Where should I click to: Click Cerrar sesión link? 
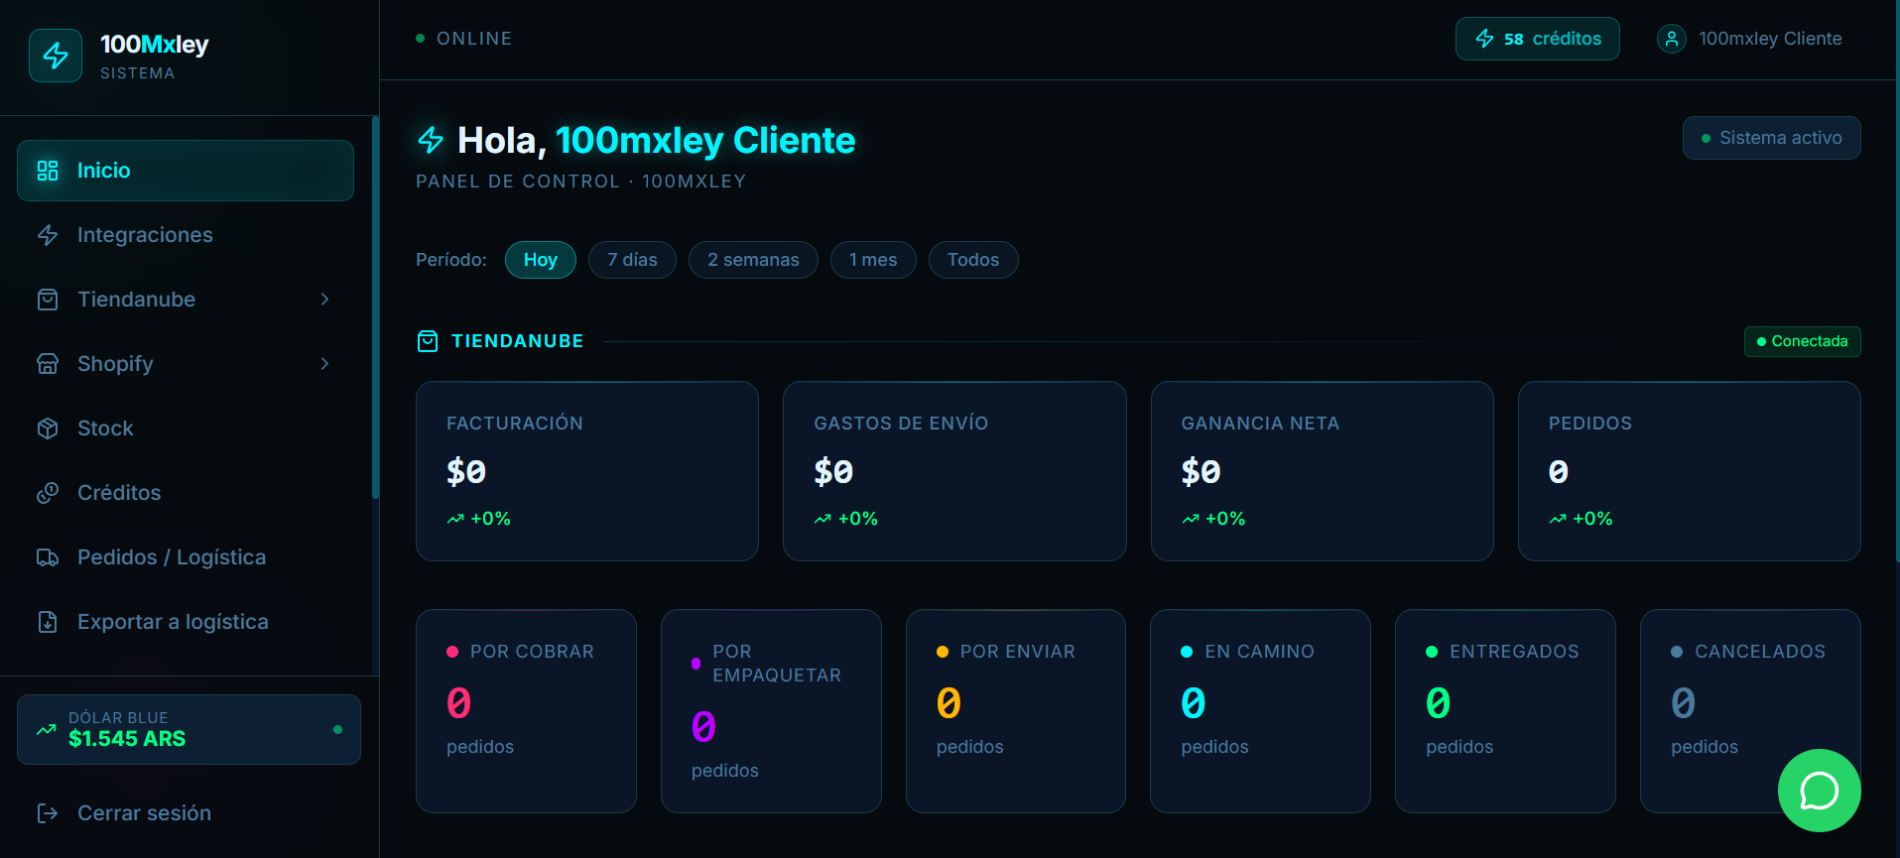[144, 813]
